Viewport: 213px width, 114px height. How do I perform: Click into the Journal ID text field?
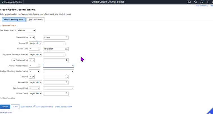pos(54,43)
